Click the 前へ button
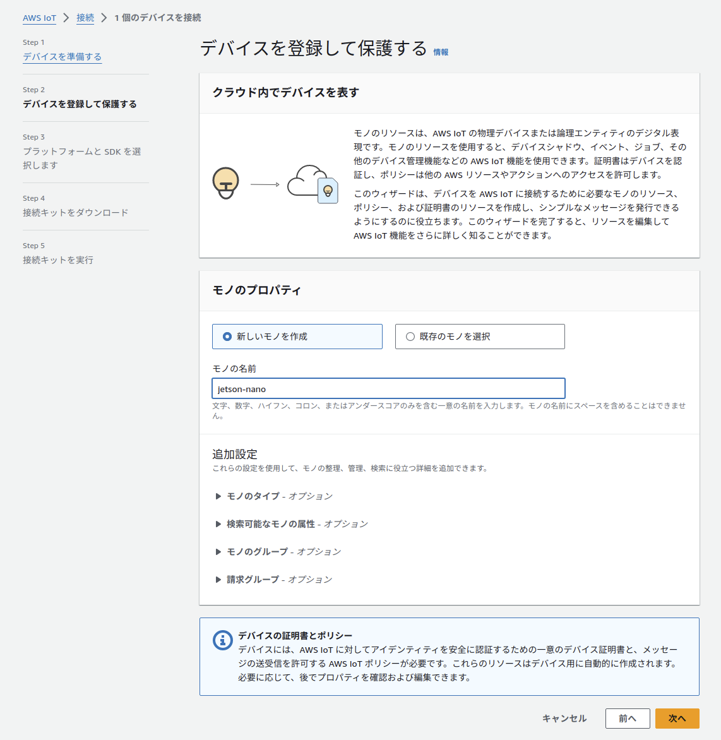Viewport: 721px width, 740px height. (628, 718)
